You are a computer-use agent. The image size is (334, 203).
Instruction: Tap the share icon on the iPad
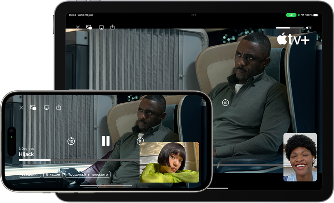113,27
